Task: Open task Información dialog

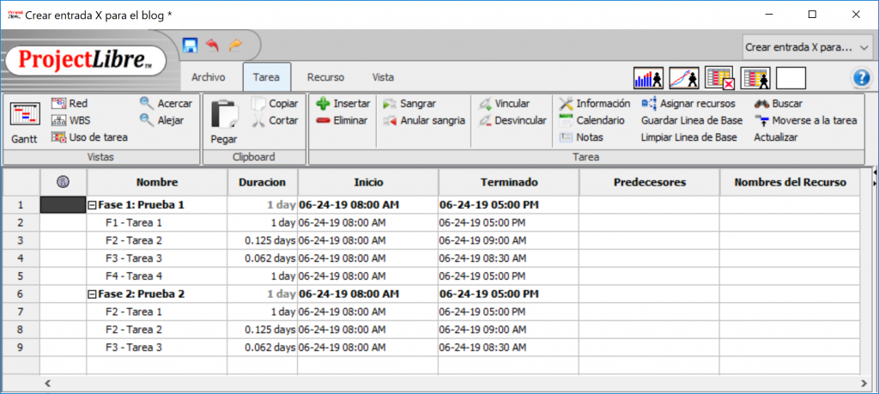Action: [595, 104]
